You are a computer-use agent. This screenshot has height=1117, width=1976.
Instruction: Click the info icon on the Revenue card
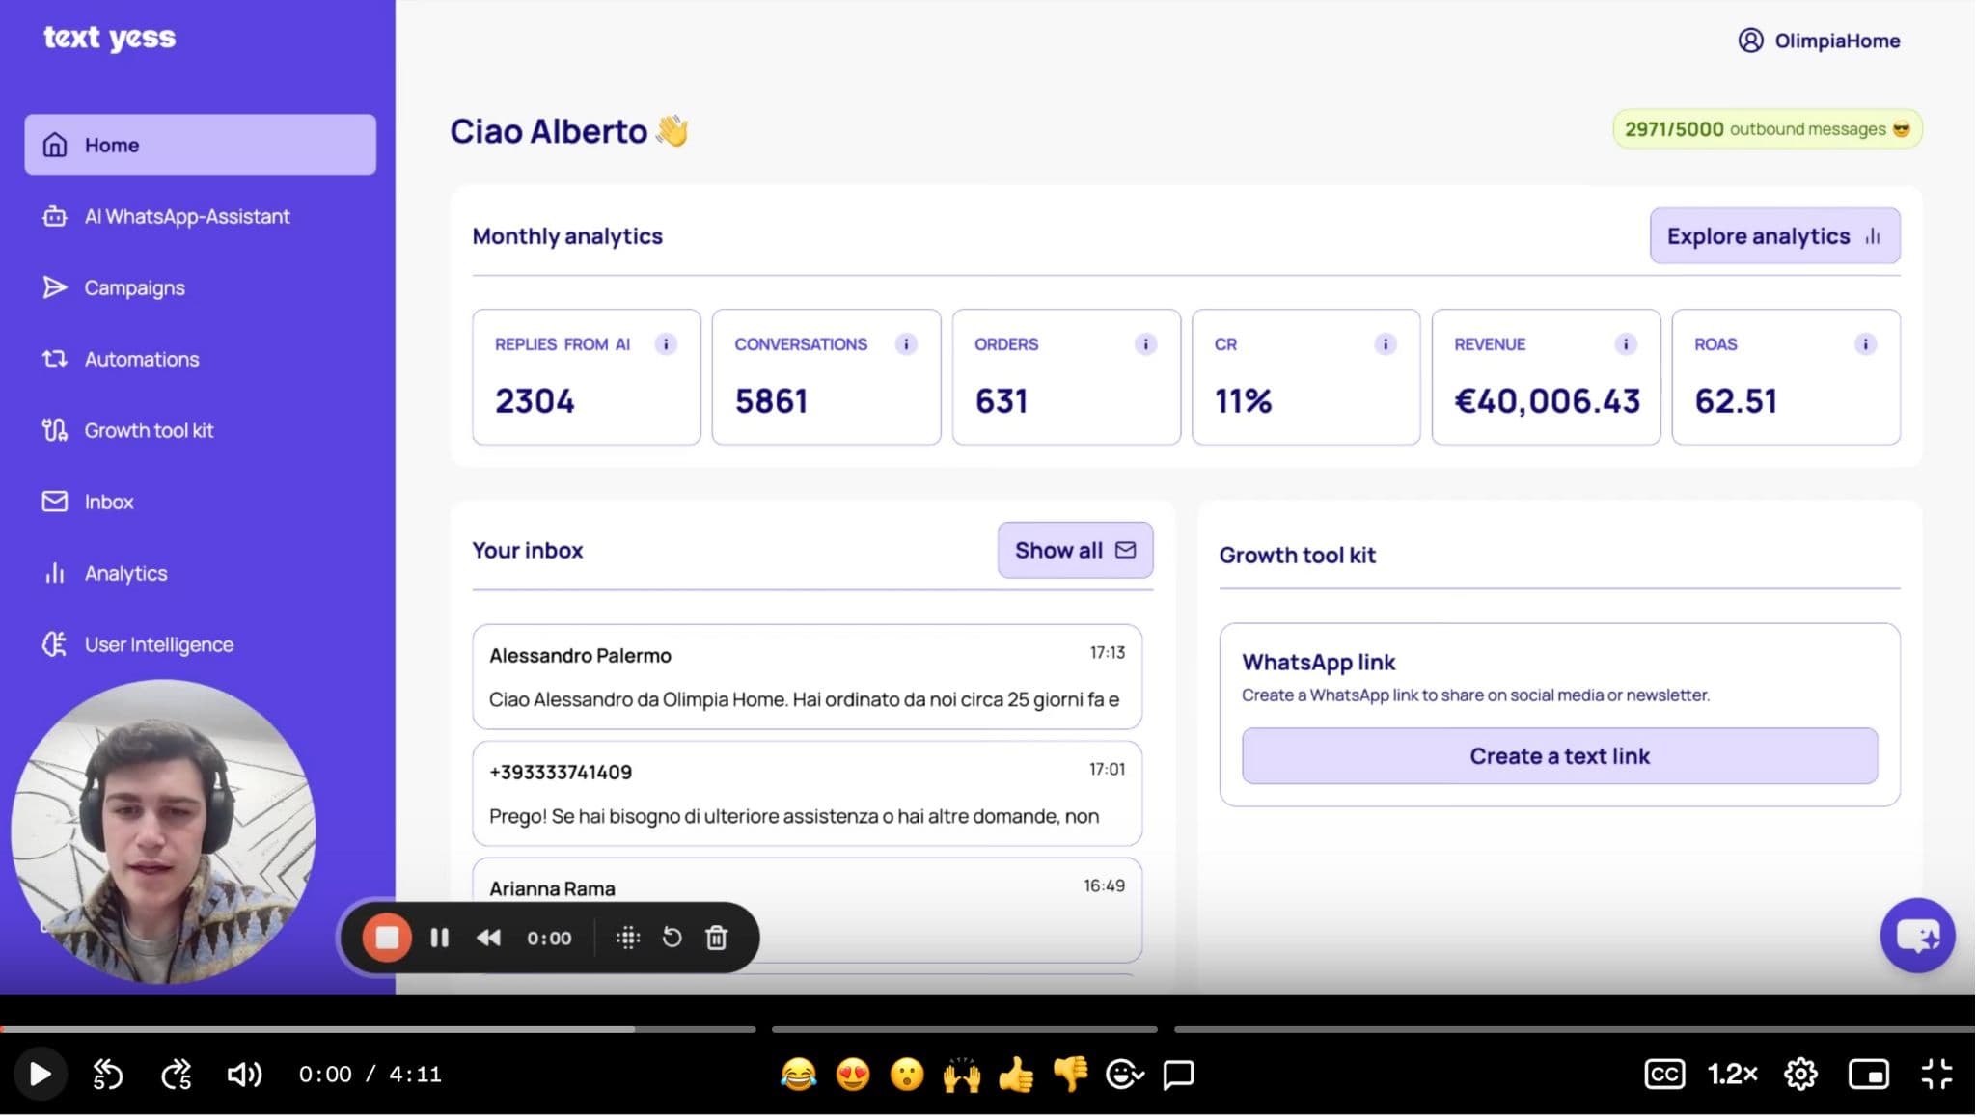[x=1626, y=344]
